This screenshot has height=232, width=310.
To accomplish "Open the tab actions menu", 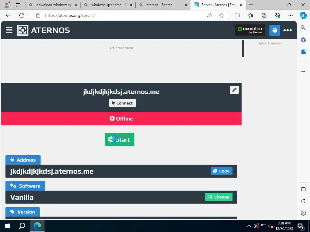I will 18,5.
